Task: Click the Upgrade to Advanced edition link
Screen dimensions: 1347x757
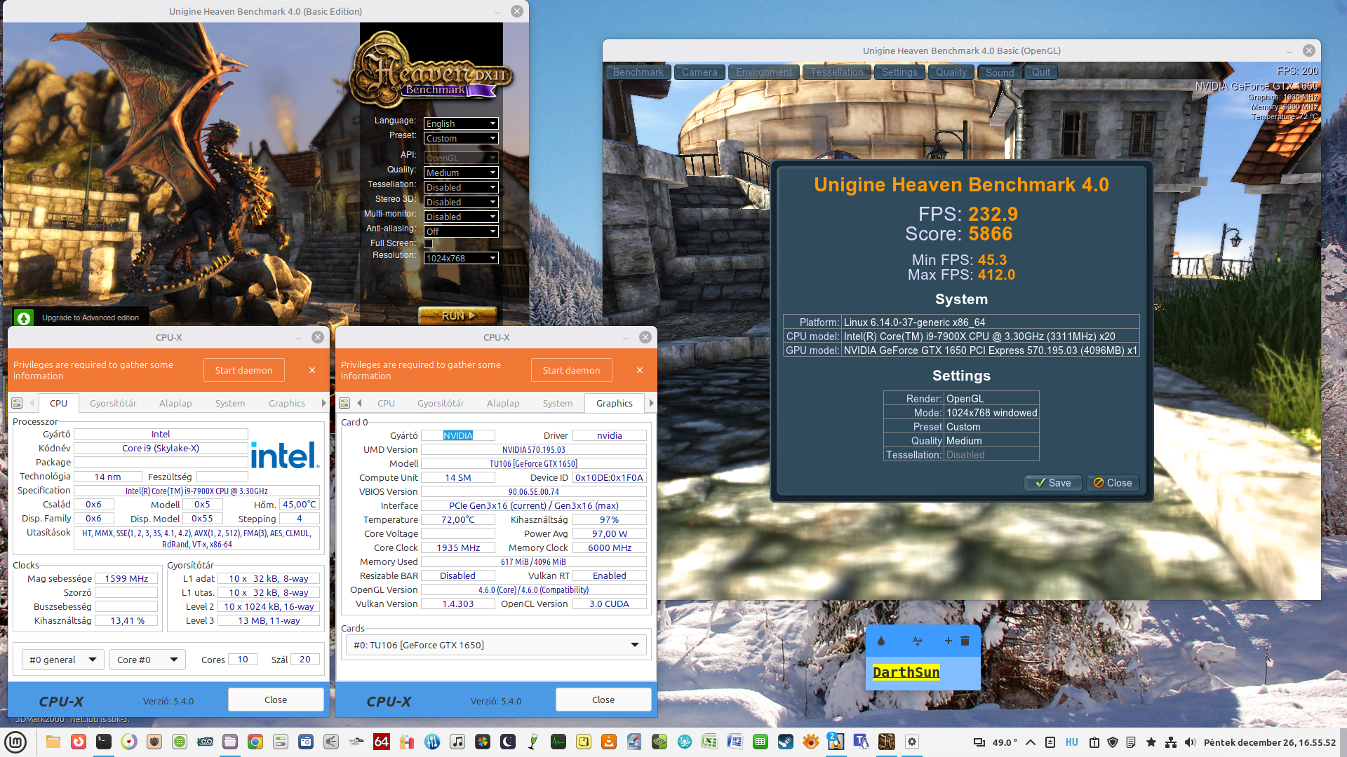Action: click(90, 318)
